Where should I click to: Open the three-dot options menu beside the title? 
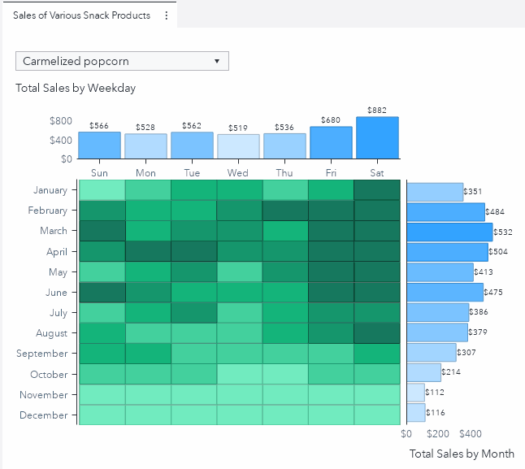pos(167,15)
